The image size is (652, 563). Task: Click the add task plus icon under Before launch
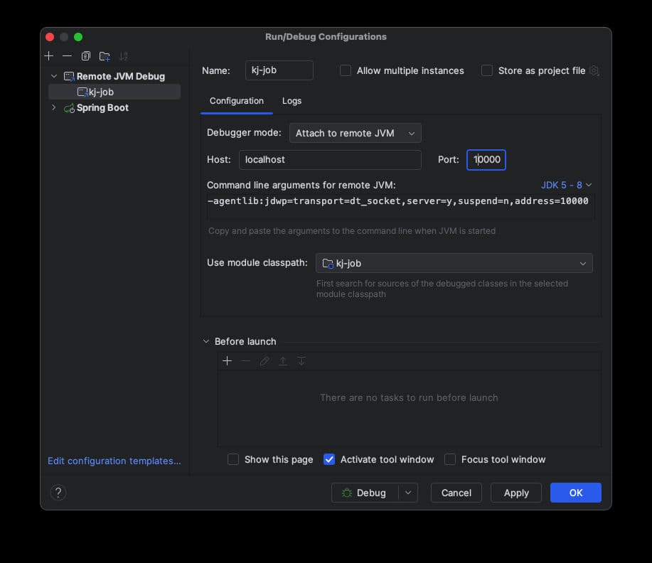[x=228, y=361]
